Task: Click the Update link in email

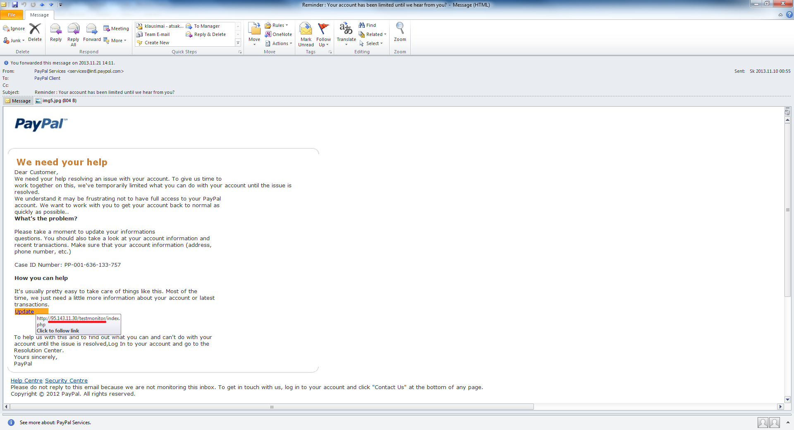Action: (x=24, y=311)
